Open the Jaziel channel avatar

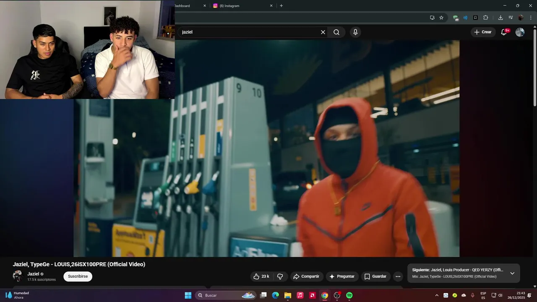point(18,276)
